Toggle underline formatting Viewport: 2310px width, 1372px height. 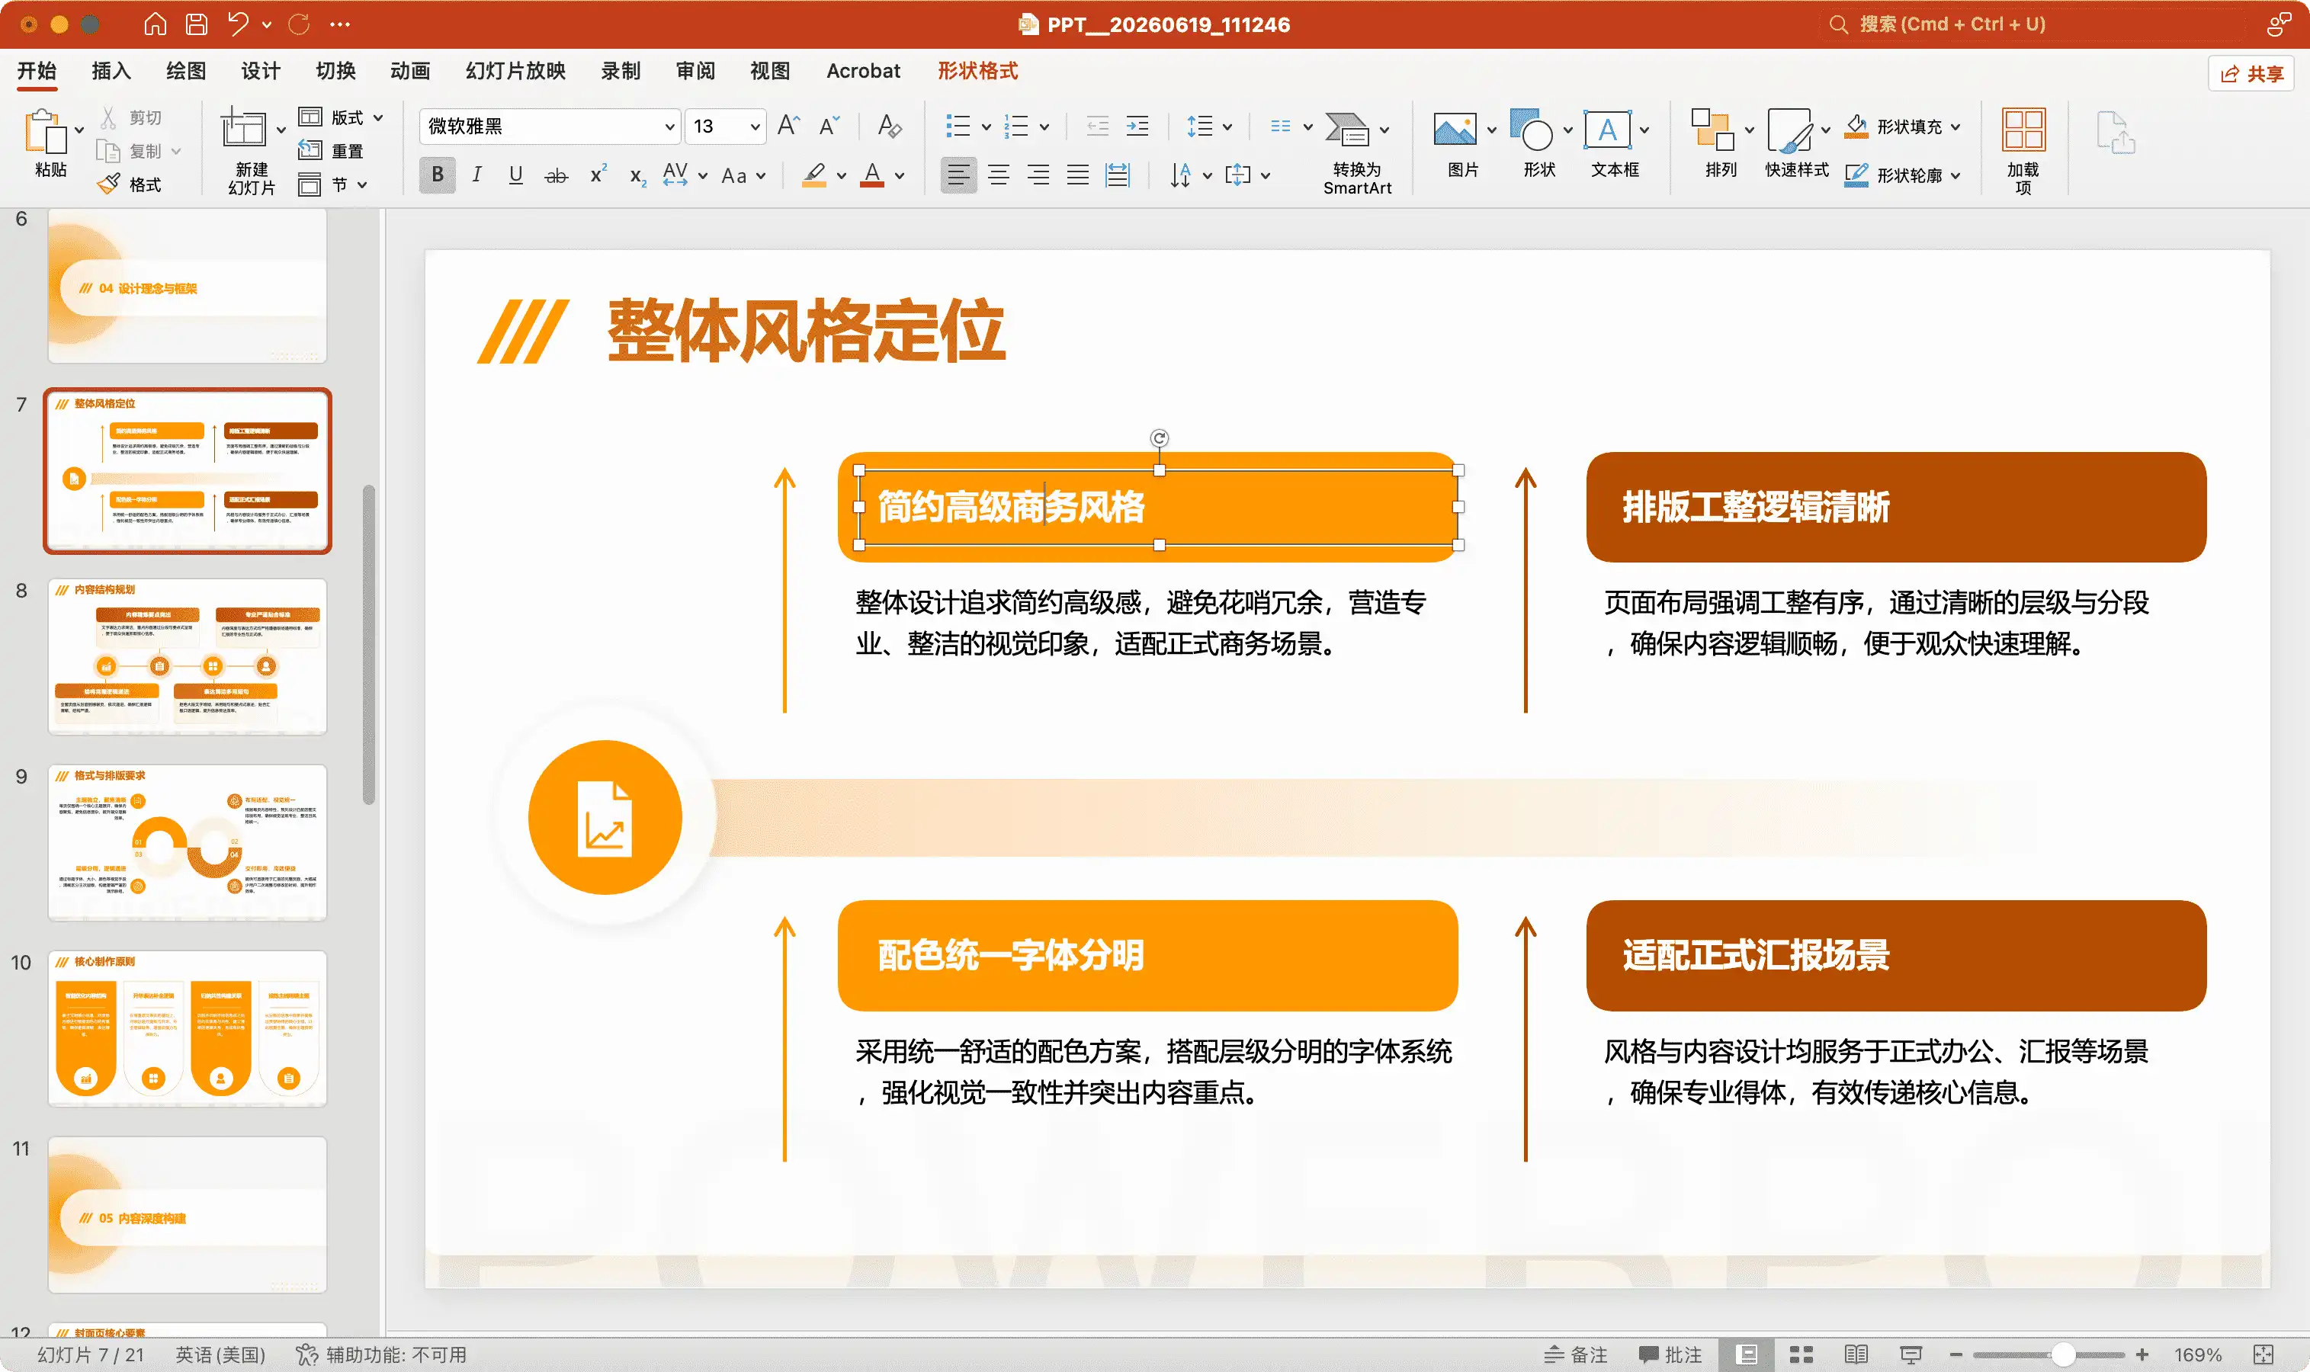516,175
